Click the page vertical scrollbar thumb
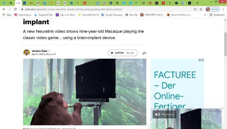This screenshot has width=227, height=129. 225,36
